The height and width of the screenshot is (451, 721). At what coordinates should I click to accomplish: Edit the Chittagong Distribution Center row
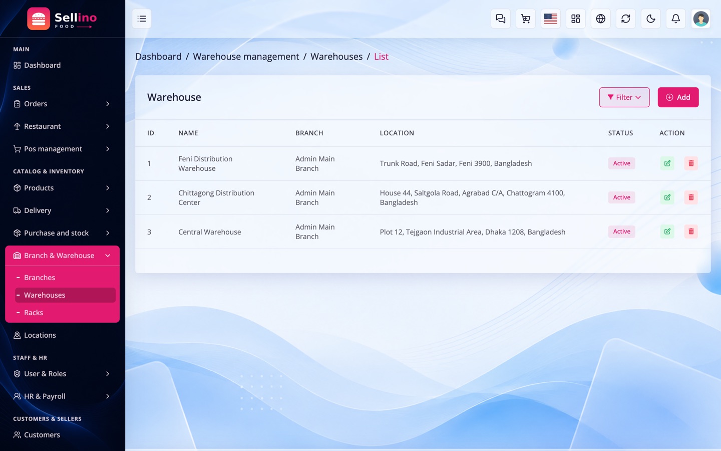667,197
